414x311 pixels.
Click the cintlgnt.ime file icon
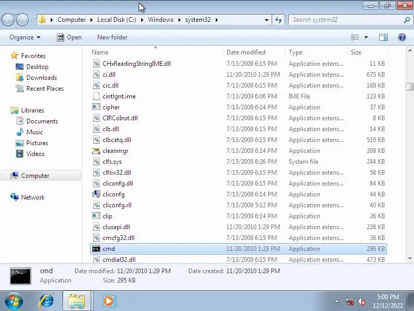coord(96,96)
